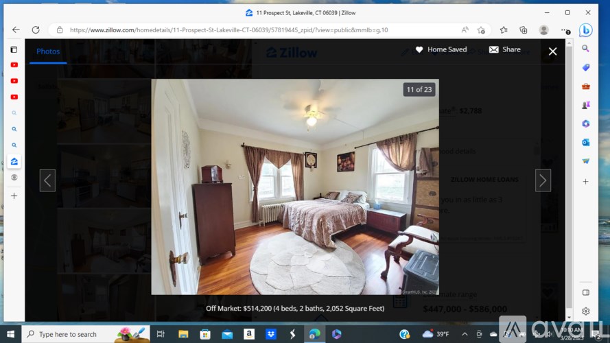
Task: Open the sidebar search icon
Action: pyautogui.click(x=585, y=49)
